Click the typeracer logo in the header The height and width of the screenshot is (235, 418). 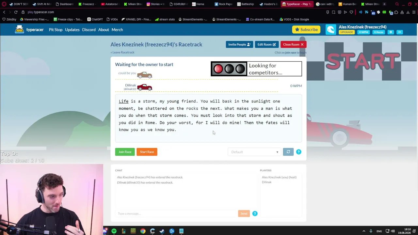pos(29,30)
